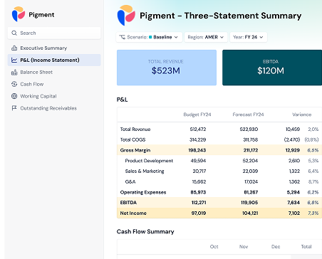This screenshot has height=259, width=322.
Task: Click the Variance column header
Action: 301,115
